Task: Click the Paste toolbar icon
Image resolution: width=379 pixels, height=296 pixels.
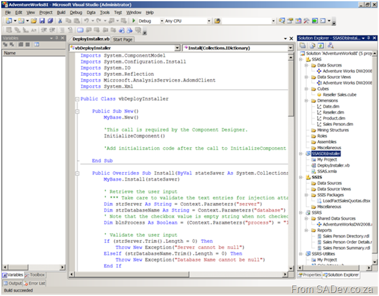Action: [76, 21]
